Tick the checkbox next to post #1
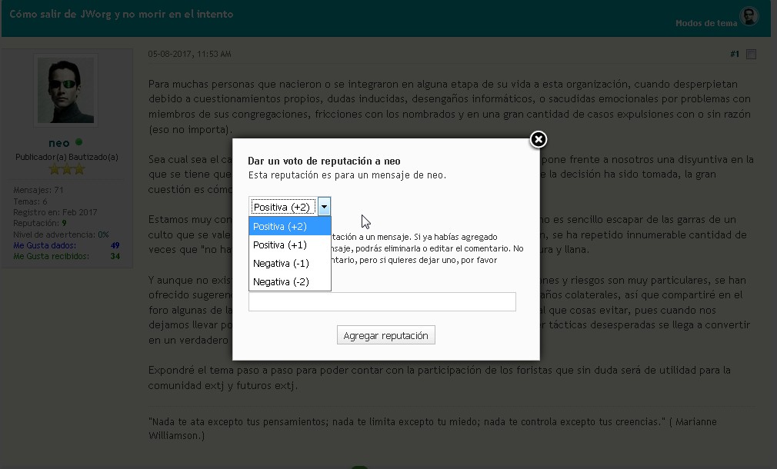Viewport: 777px width, 469px height. pos(752,55)
